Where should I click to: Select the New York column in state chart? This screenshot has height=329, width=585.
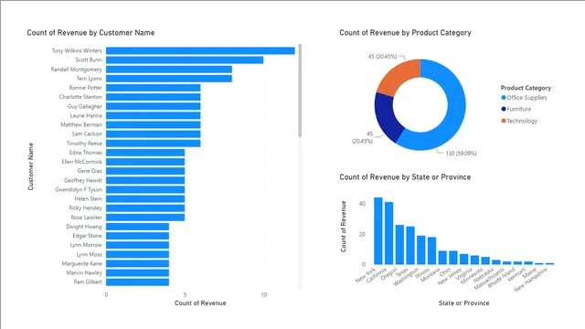point(378,231)
